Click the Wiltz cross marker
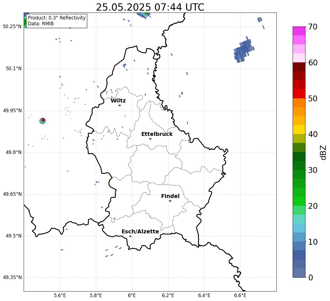Image resolution: width=330 pixels, height=301 pixels. tap(120, 105)
